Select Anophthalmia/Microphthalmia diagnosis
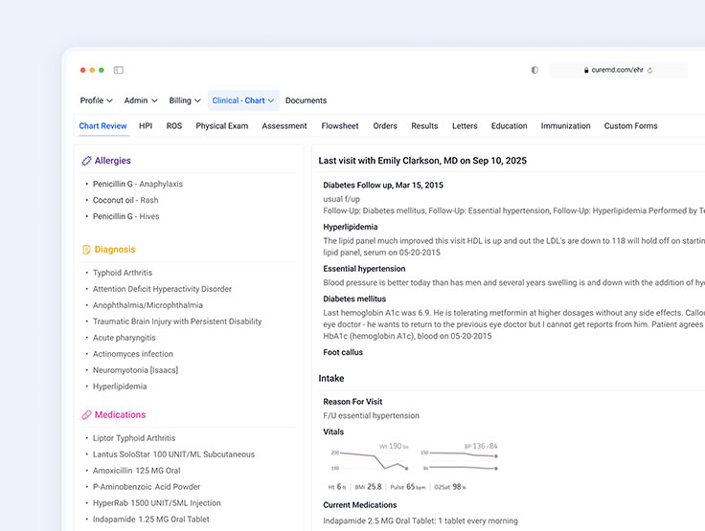The height and width of the screenshot is (531, 705). coord(148,305)
